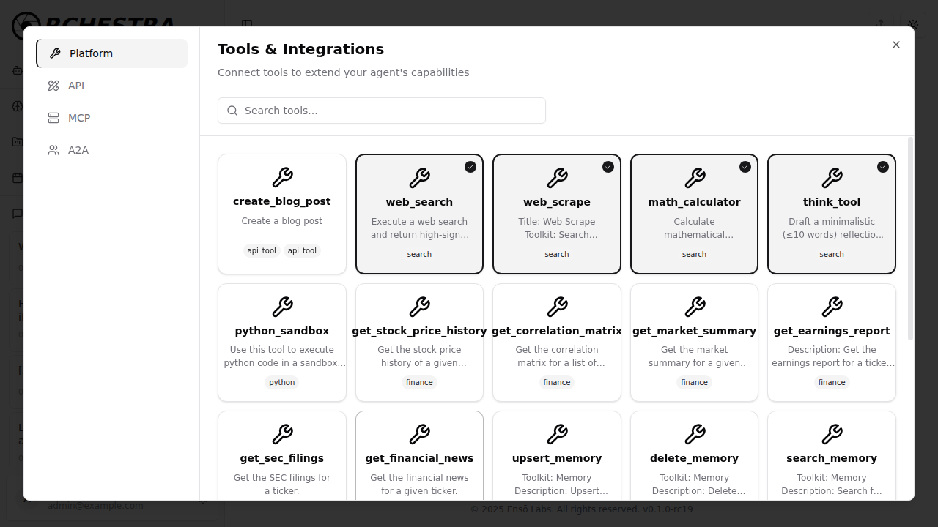Click the get_correlation_matrix wrench icon
This screenshot has width=938, height=527.
(x=557, y=307)
